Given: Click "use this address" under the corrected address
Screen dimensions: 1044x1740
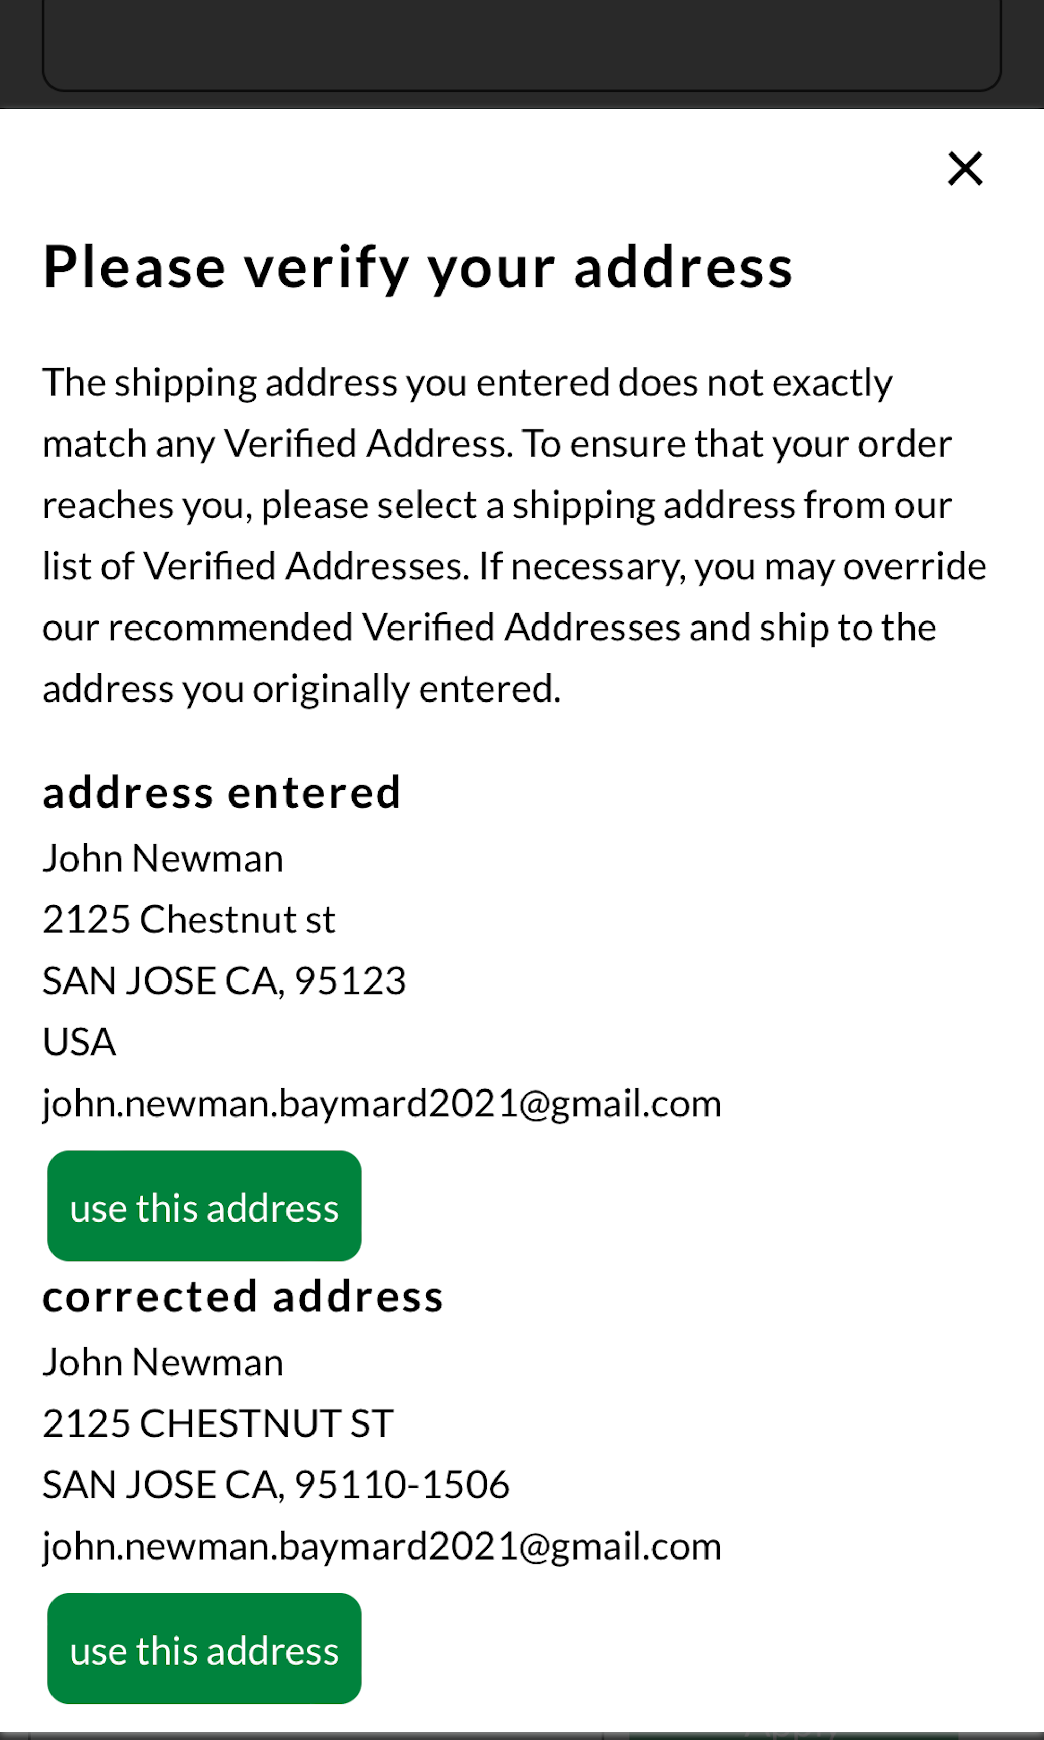Looking at the screenshot, I should pos(203,1651).
